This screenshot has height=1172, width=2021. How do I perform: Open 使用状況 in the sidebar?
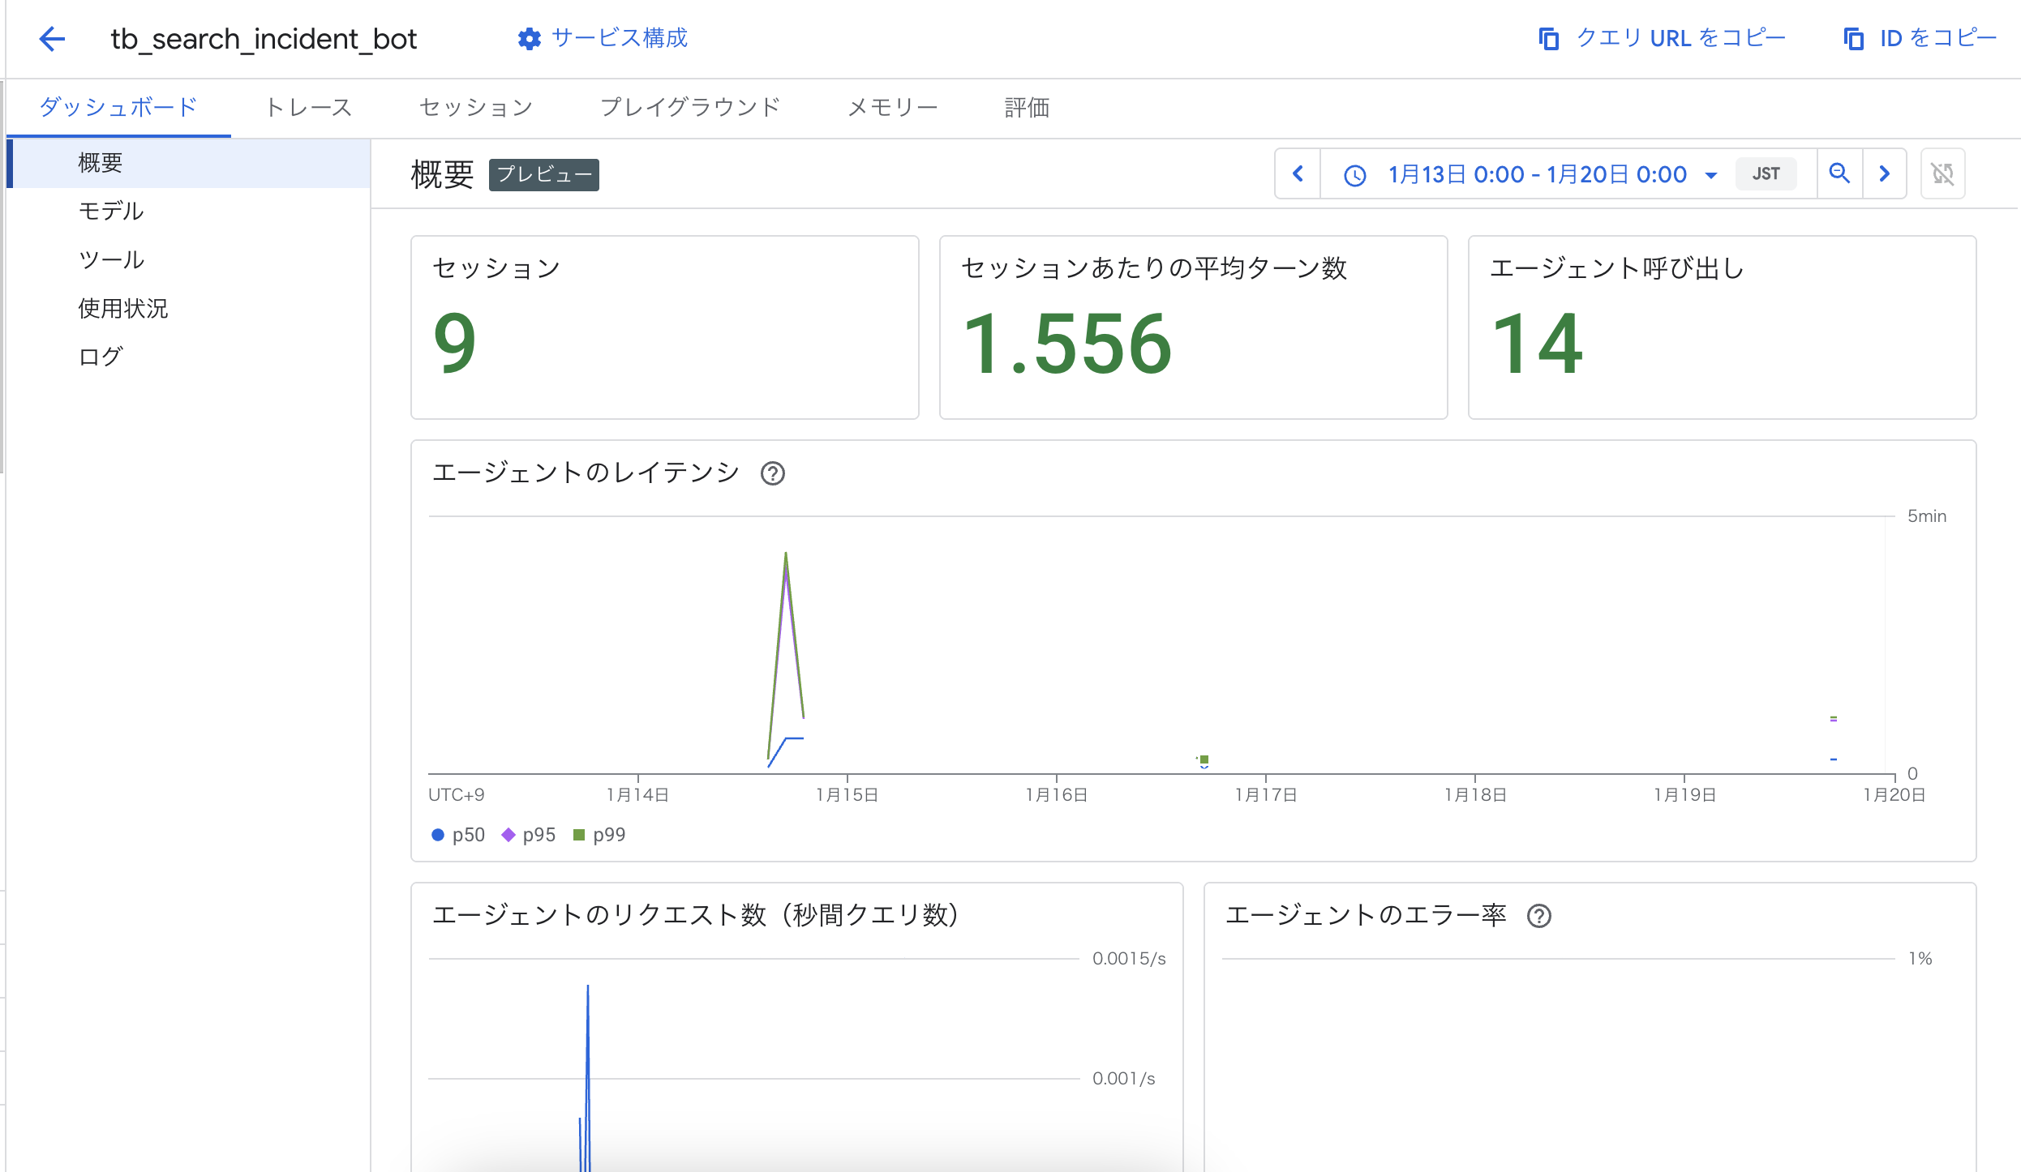188,309
